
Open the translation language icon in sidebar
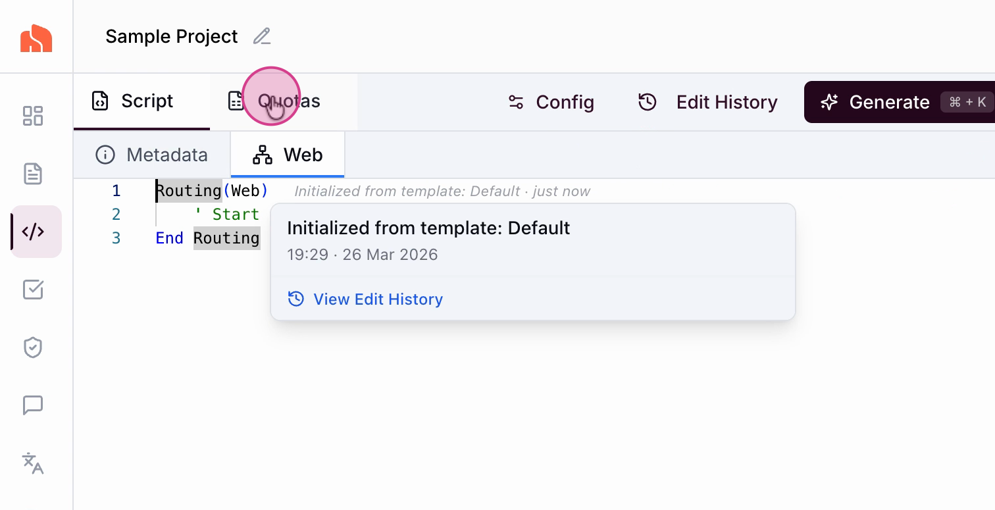(33, 463)
